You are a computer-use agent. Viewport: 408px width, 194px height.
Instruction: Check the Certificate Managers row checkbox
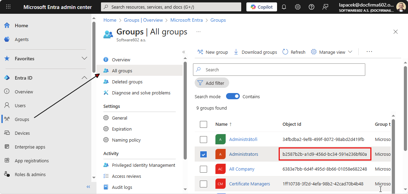click(x=203, y=184)
